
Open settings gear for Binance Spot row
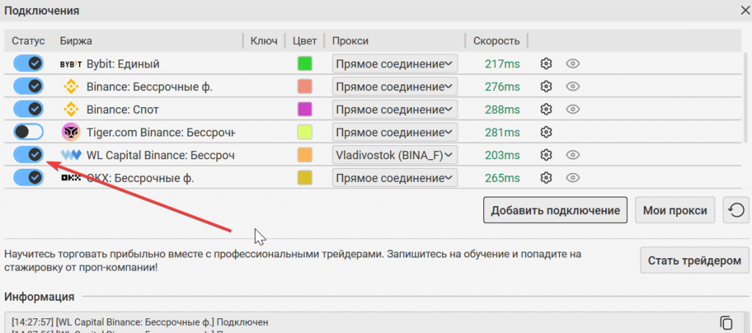[x=546, y=109]
